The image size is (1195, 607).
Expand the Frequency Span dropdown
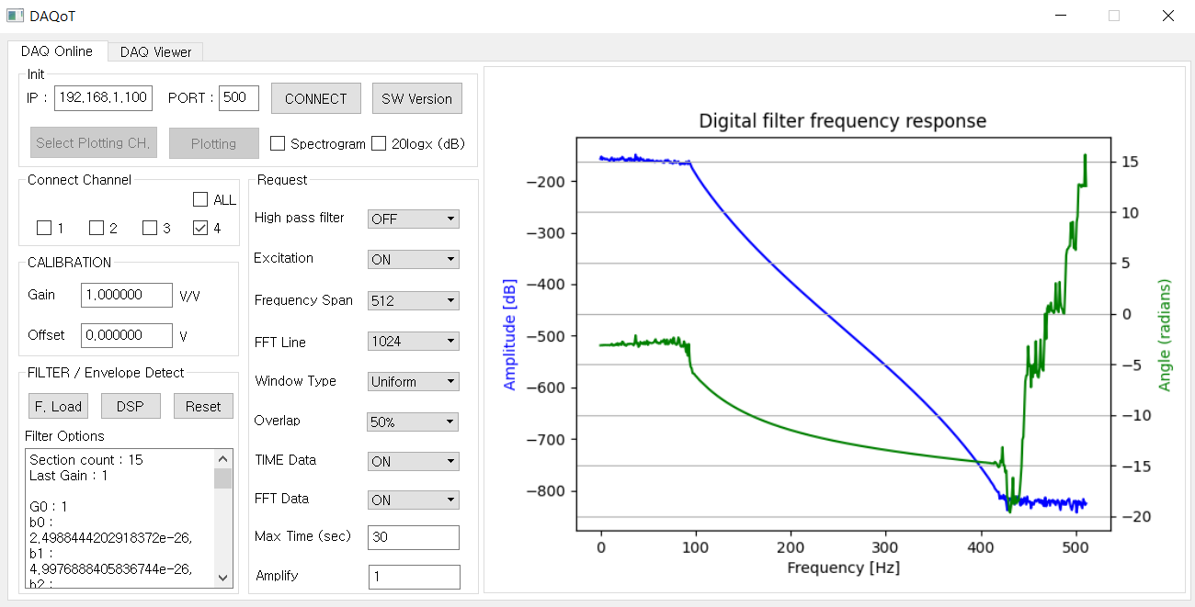413,300
